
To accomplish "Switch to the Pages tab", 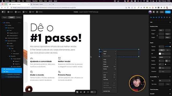I will click(x=5, y=17).
